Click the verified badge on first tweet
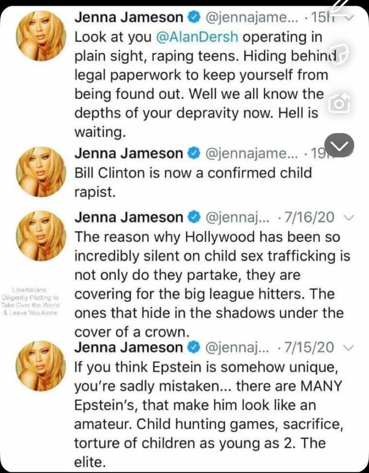The height and width of the screenshot is (473, 369). (x=194, y=18)
